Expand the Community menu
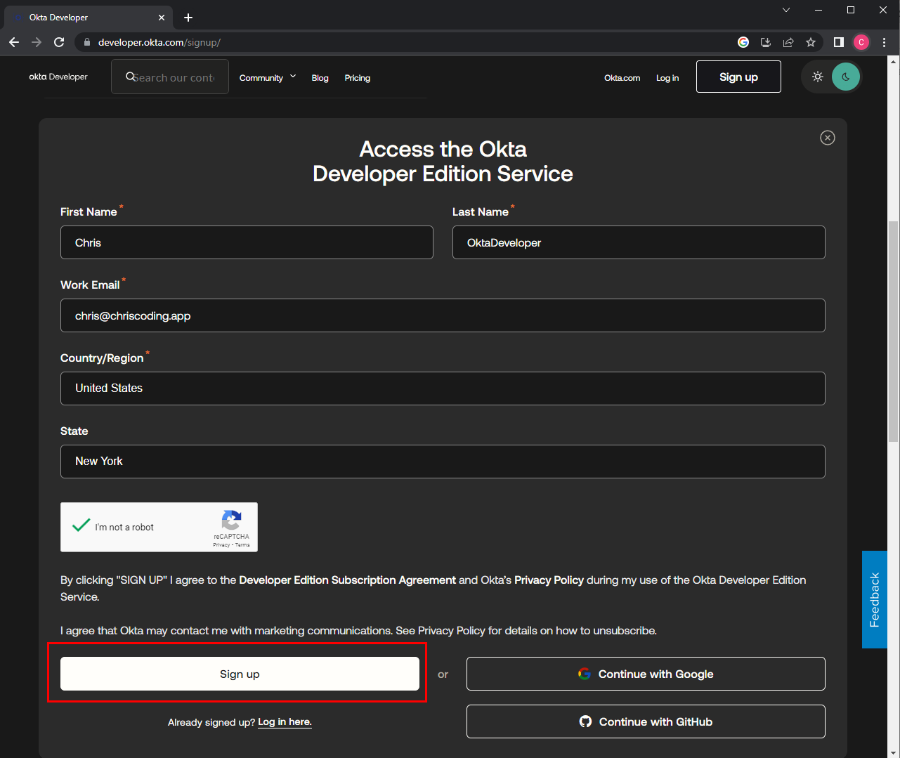This screenshot has width=900, height=758. pos(268,77)
